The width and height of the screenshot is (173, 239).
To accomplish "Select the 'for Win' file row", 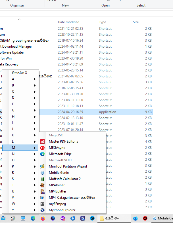I will tap(76, 58).
